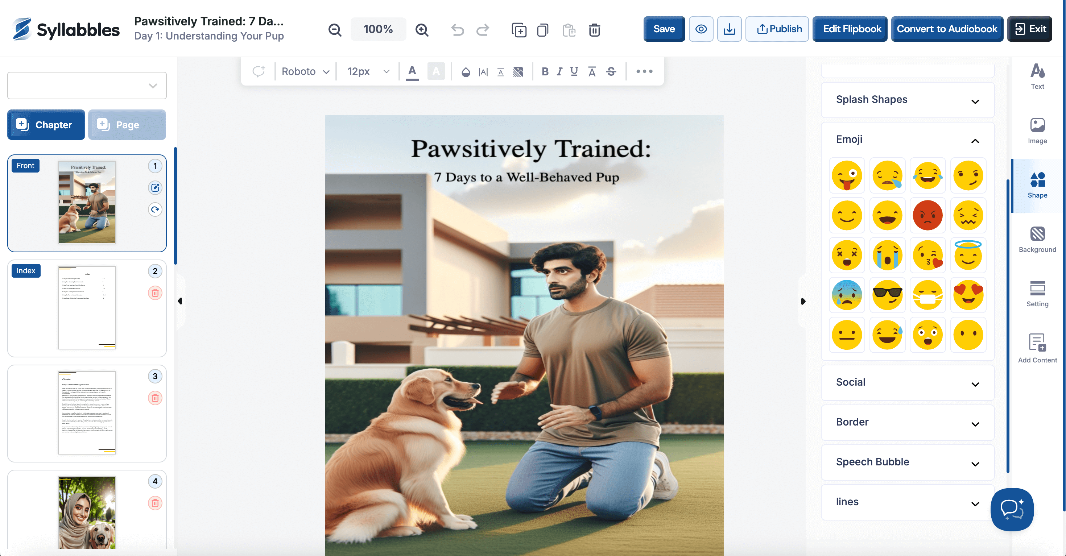Image resolution: width=1066 pixels, height=556 pixels.
Task: Click the trash delete icon in top toolbar
Action: [x=594, y=29]
